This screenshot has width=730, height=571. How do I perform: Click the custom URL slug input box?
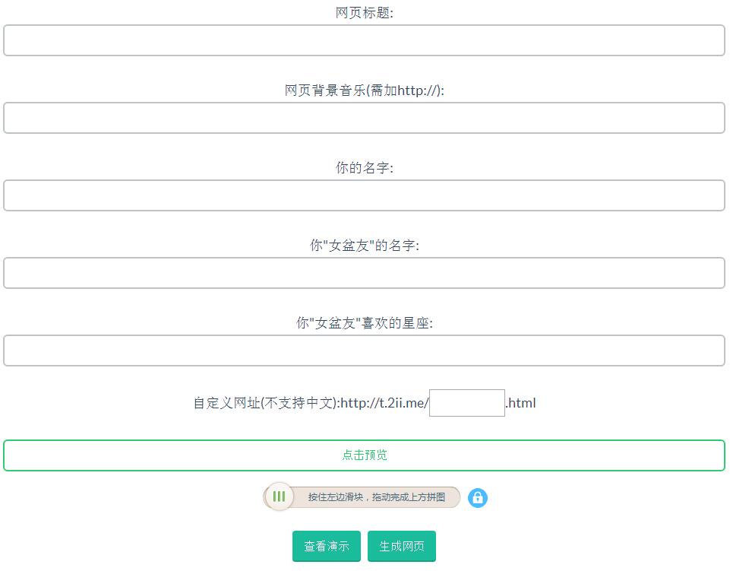[466, 403]
